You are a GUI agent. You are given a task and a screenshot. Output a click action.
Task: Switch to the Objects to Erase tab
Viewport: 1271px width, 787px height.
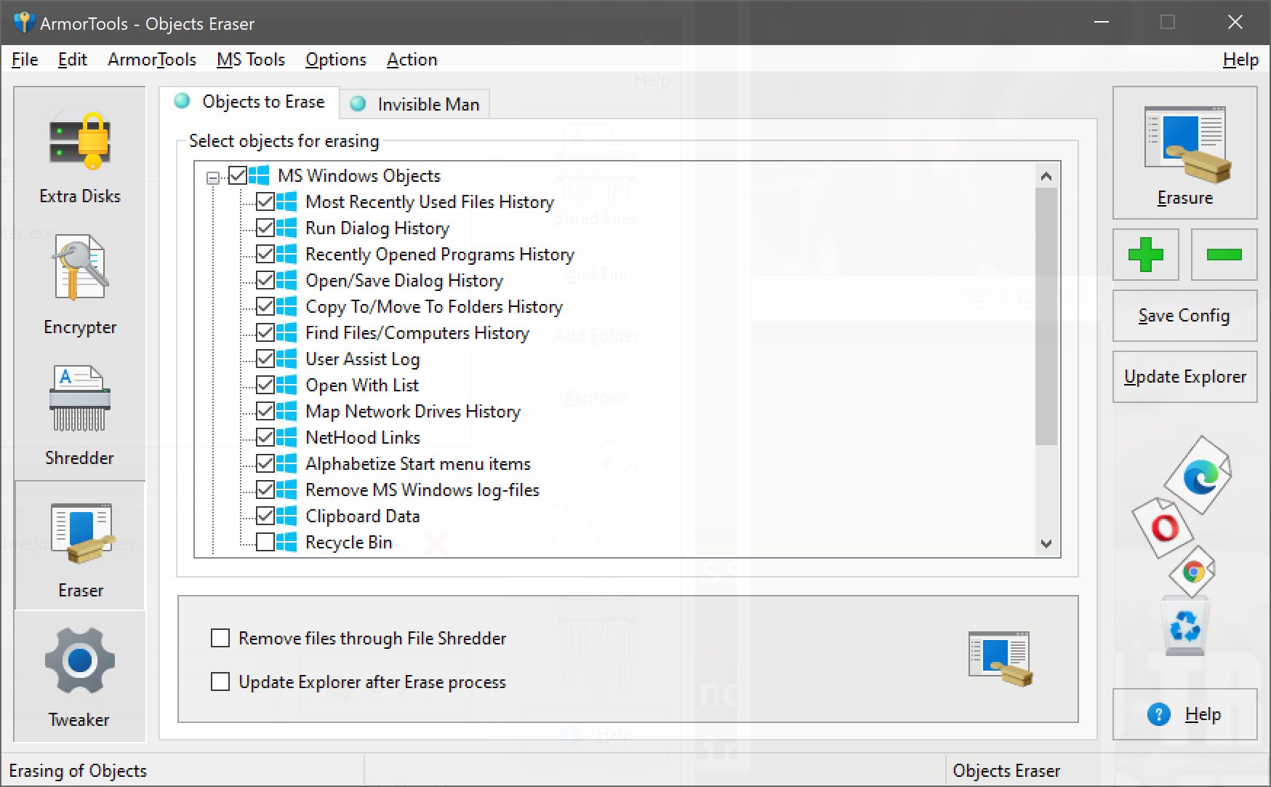tap(249, 102)
